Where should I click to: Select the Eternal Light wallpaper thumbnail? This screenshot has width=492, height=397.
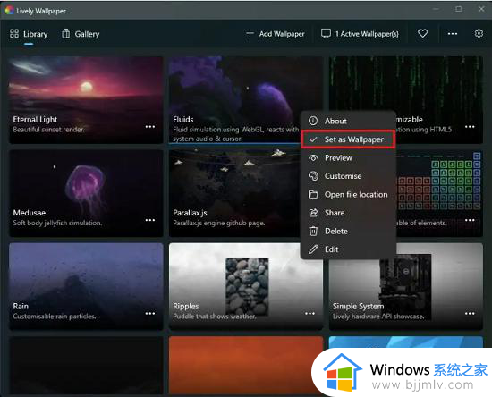(x=86, y=100)
